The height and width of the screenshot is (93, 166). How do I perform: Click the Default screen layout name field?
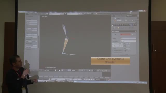pos(54,14)
